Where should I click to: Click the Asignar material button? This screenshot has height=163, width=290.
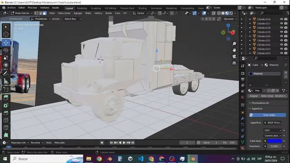click(x=254, y=96)
